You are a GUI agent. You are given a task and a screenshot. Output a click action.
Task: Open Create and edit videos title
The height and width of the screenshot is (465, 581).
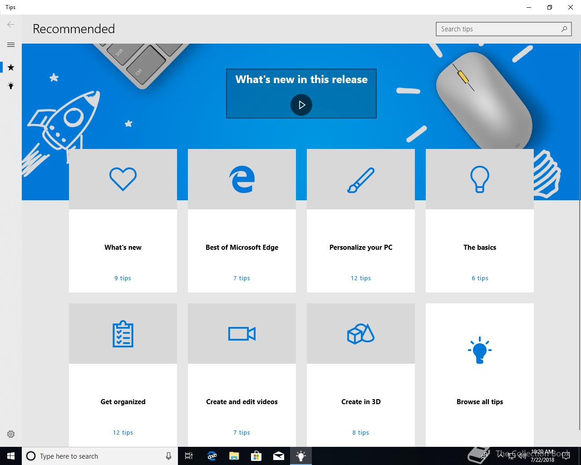[x=242, y=402]
